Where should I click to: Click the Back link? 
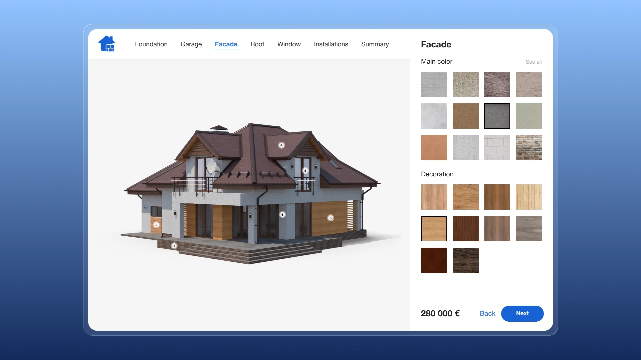(487, 314)
